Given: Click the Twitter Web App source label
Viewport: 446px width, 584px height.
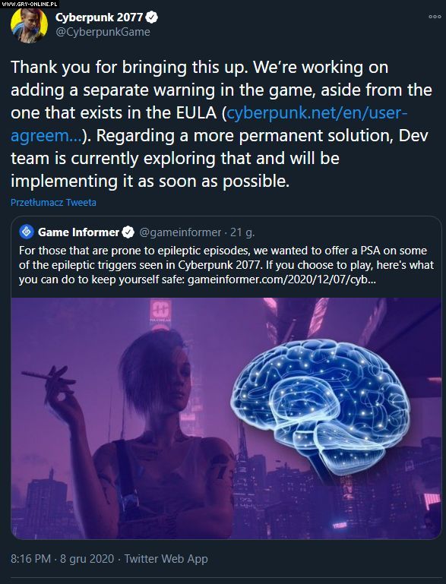Looking at the screenshot, I should (x=166, y=559).
